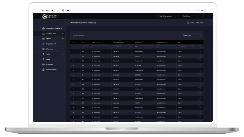Viewport: 244px width, 137px height.
Task: Click the Користувачі user icon
Action: tap(43, 44)
